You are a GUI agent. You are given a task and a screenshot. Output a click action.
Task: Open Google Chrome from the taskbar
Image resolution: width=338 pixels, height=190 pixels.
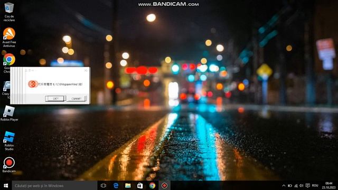click(x=152, y=185)
